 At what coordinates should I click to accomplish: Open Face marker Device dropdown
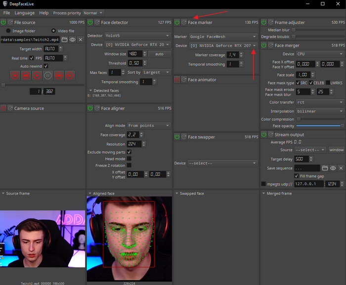(x=223, y=46)
